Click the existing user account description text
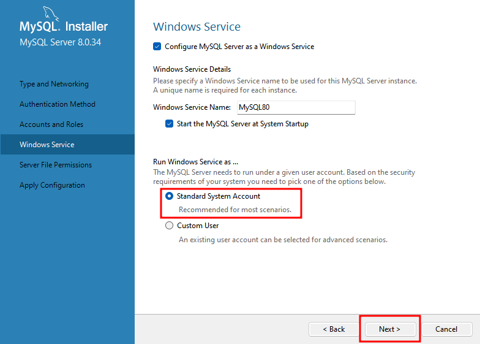The width and height of the screenshot is (480, 344). coord(283,239)
